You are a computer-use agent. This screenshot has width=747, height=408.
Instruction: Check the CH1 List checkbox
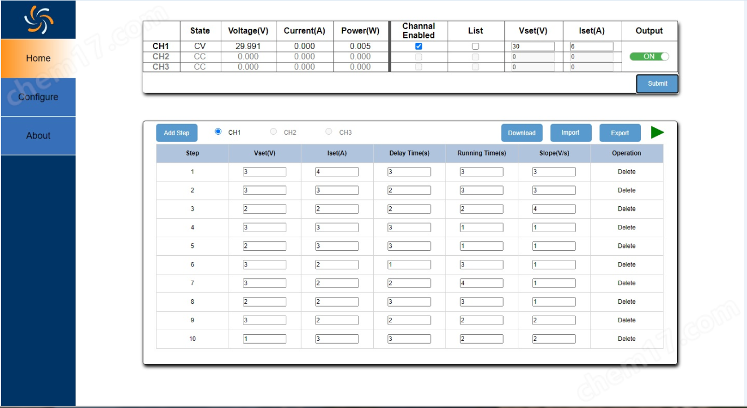click(475, 46)
